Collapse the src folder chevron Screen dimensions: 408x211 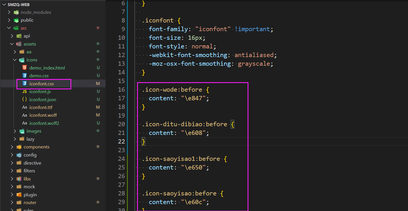point(9,28)
